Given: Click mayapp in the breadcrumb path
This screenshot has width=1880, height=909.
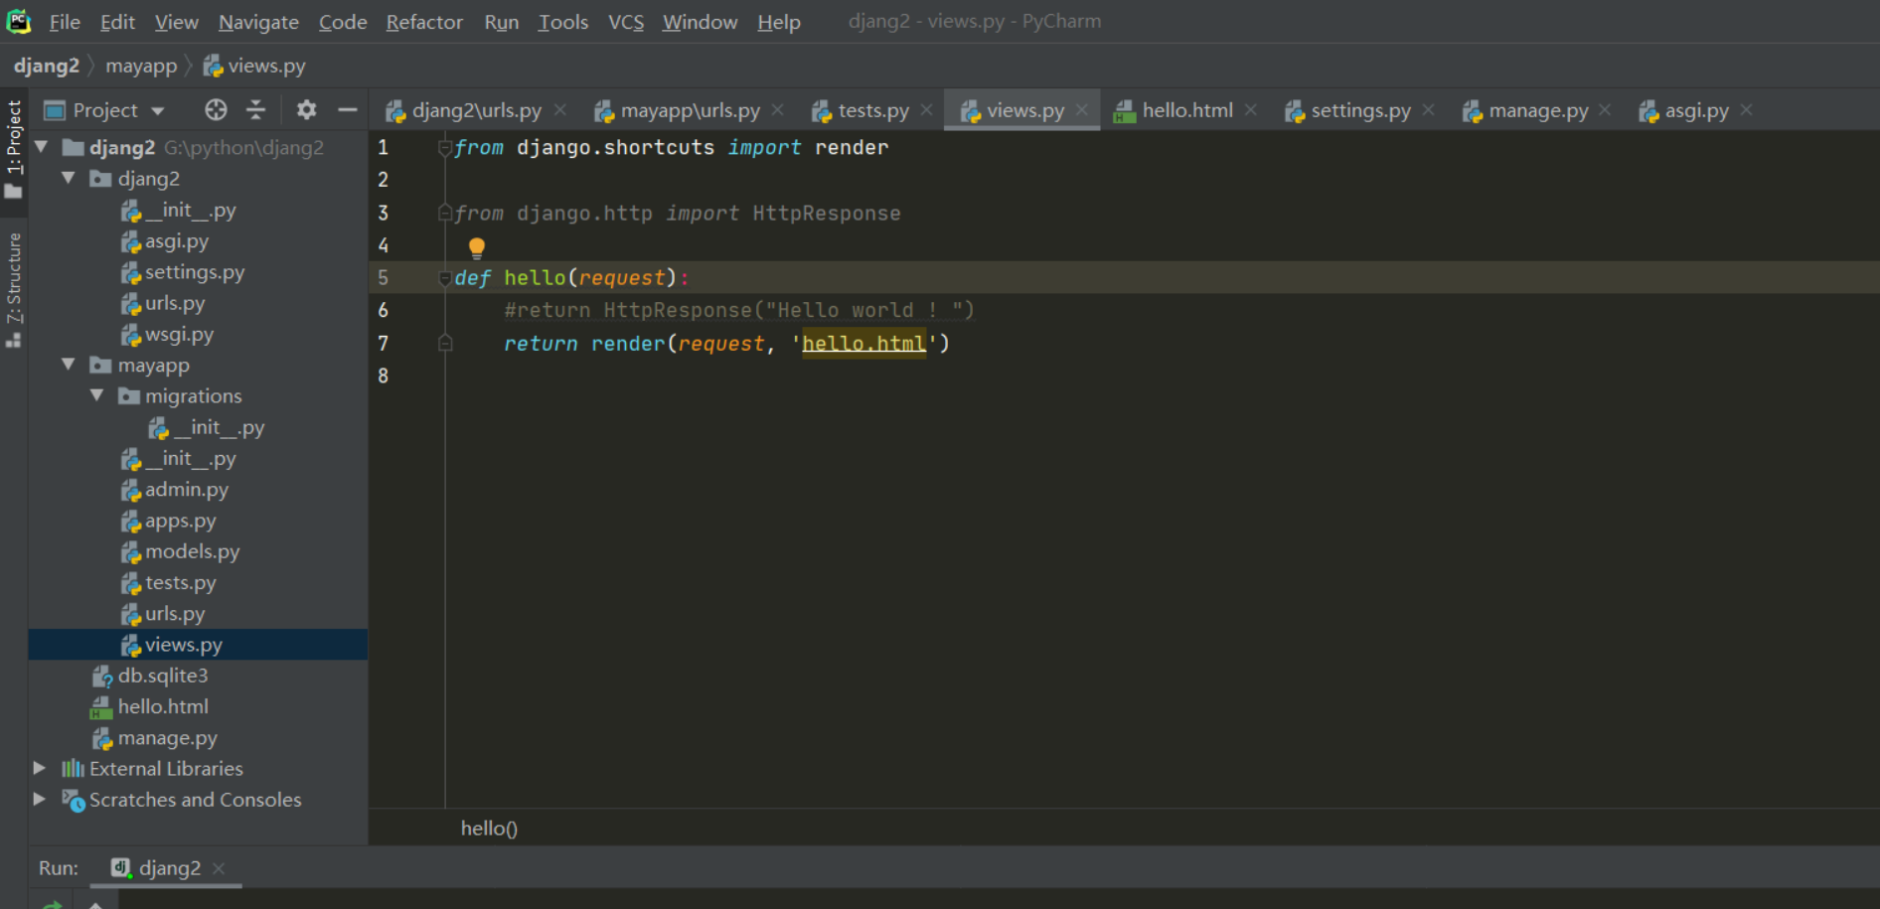Looking at the screenshot, I should tap(141, 66).
